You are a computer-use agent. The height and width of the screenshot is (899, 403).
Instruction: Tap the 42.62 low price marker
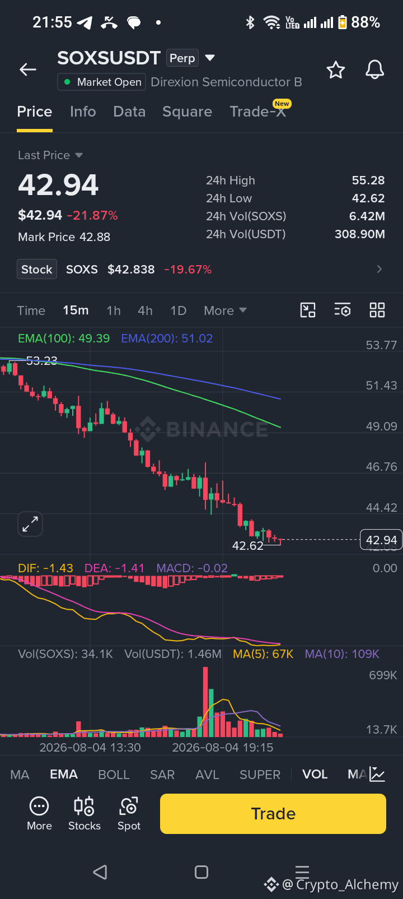point(247,546)
